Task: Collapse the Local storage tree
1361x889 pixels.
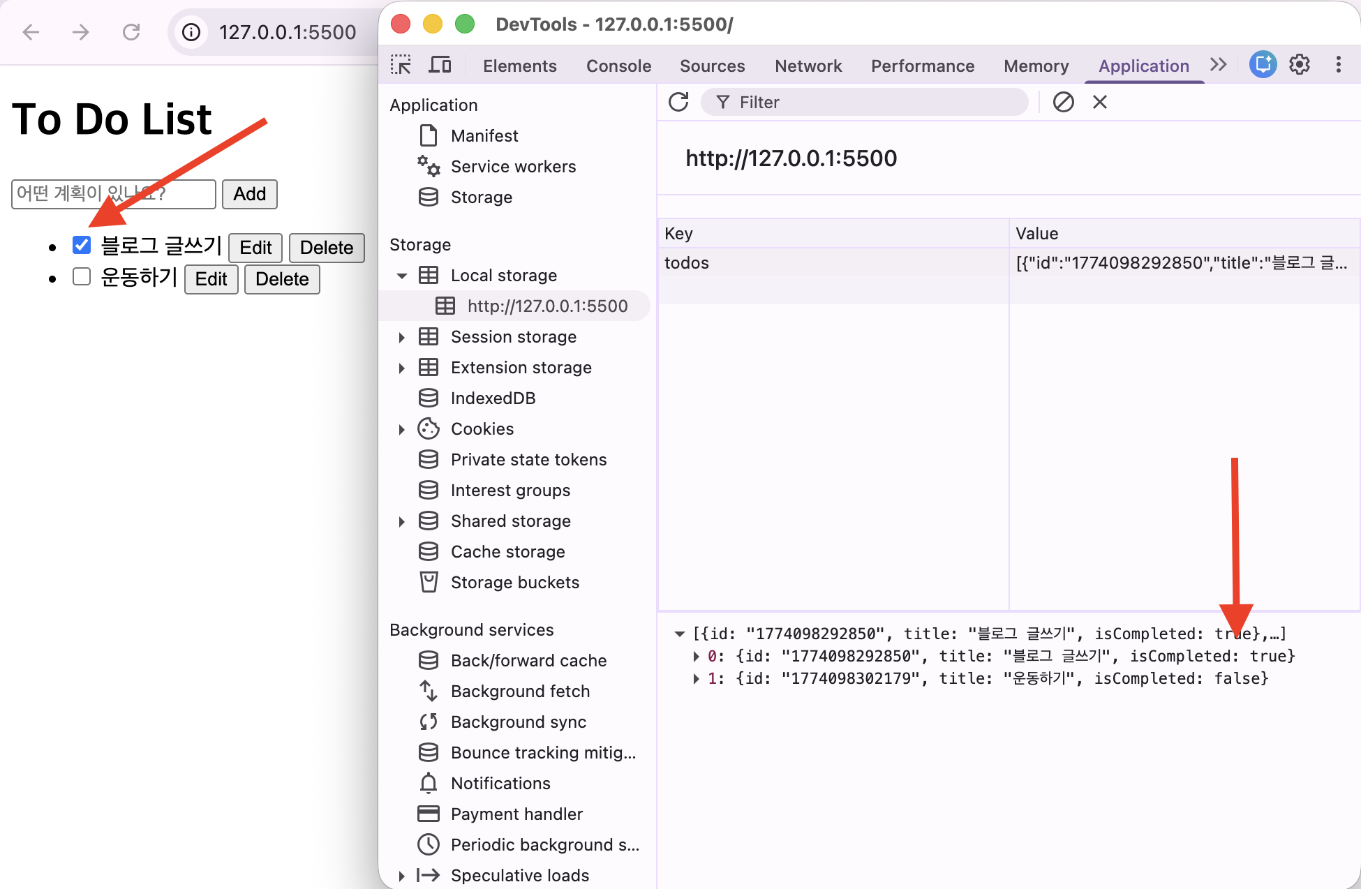Action: (402, 276)
